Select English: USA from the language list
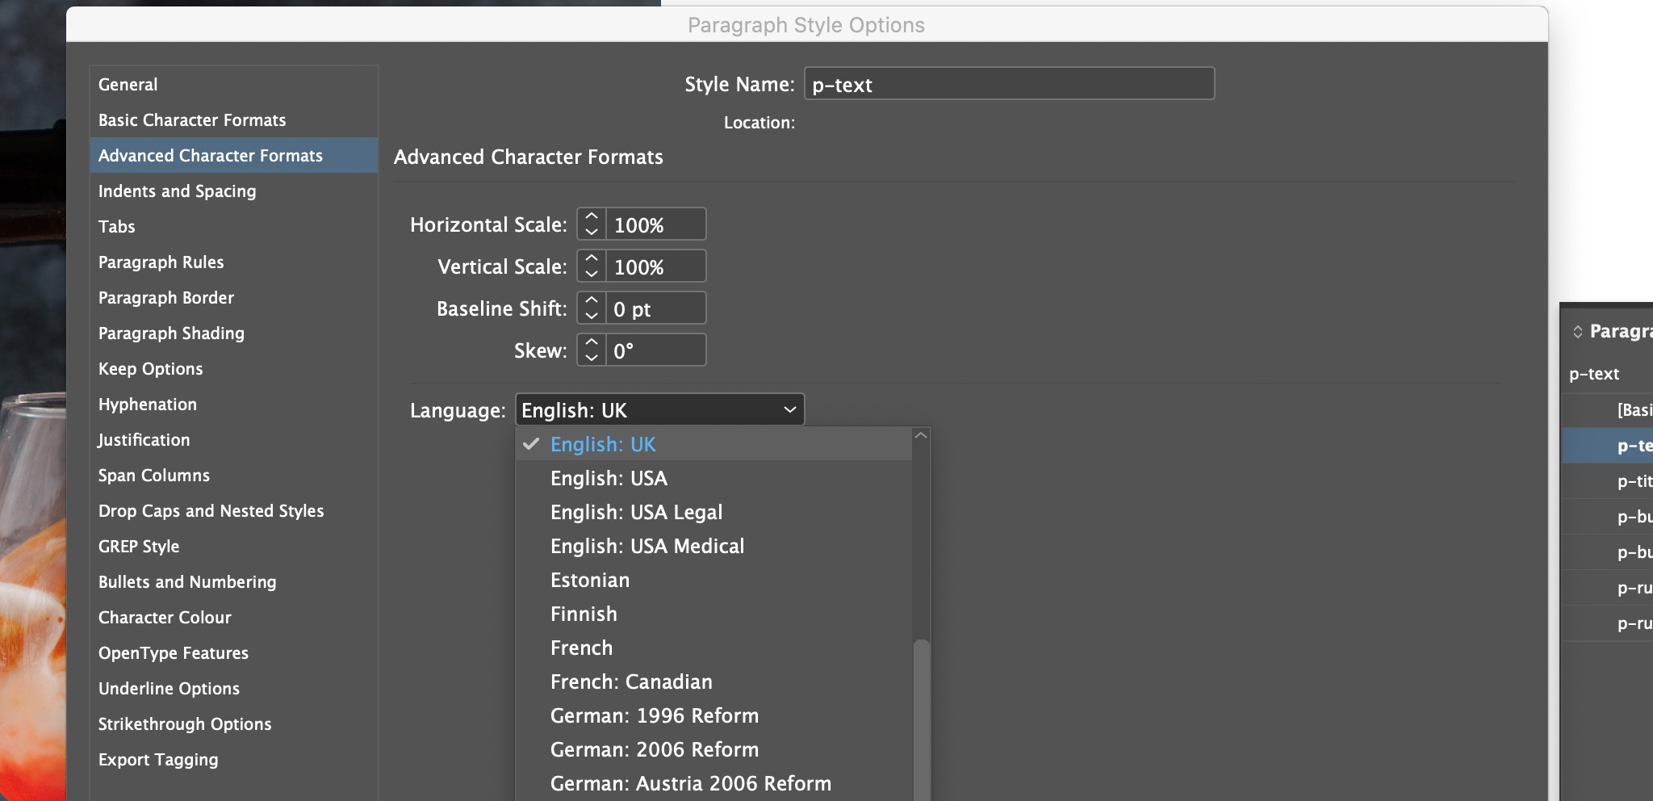Screen dimensions: 1653x801 point(609,478)
